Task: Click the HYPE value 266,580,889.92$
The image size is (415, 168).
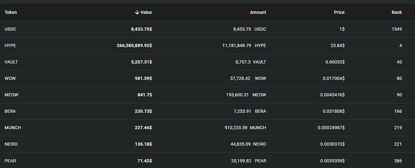Action: [x=134, y=46]
